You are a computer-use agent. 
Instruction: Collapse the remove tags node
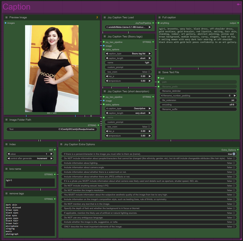coord(7,194)
